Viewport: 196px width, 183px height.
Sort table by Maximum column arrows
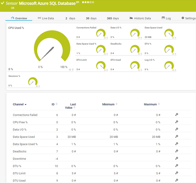point(159,104)
